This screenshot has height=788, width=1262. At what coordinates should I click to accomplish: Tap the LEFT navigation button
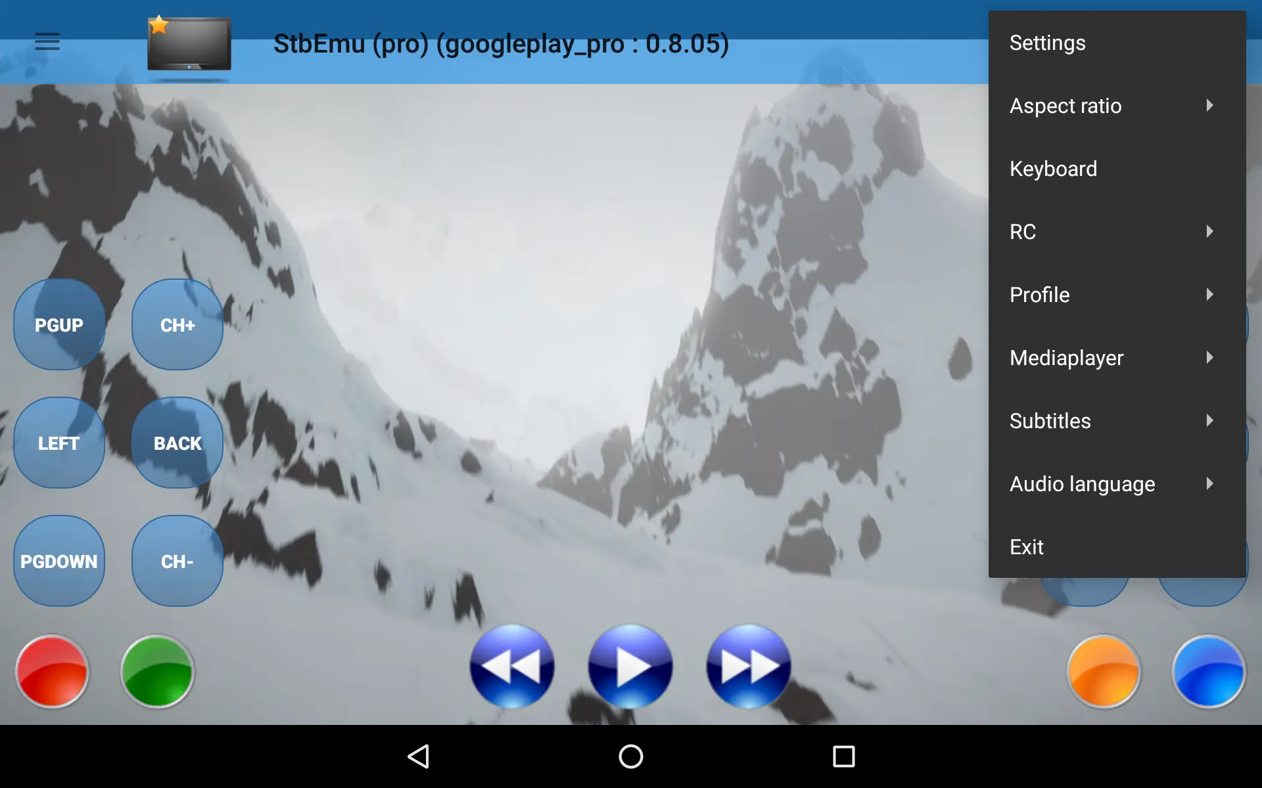click(58, 443)
